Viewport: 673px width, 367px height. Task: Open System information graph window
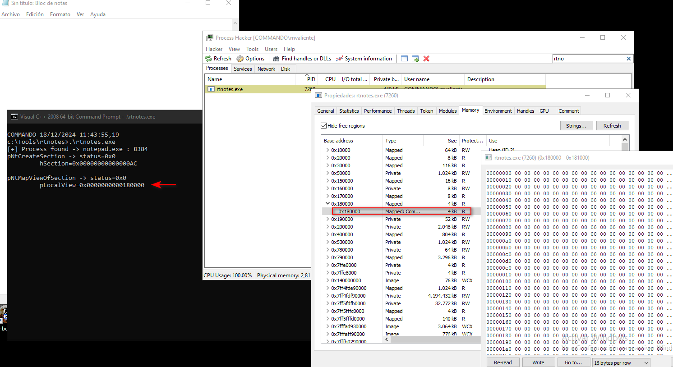[x=364, y=59]
